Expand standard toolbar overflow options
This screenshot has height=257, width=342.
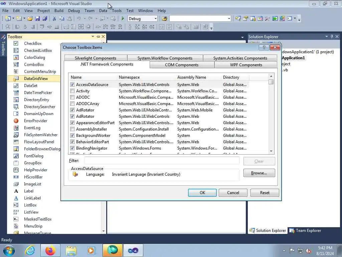(x=299, y=19)
